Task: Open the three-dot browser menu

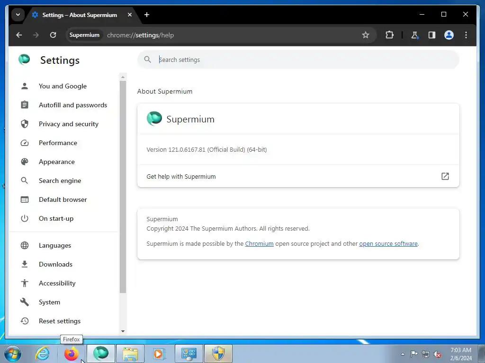Action: tap(466, 35)
